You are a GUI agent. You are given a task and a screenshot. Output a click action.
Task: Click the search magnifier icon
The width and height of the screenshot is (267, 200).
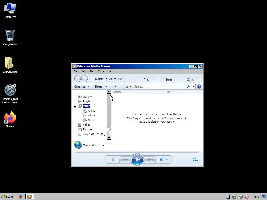[x=189, y=86]
